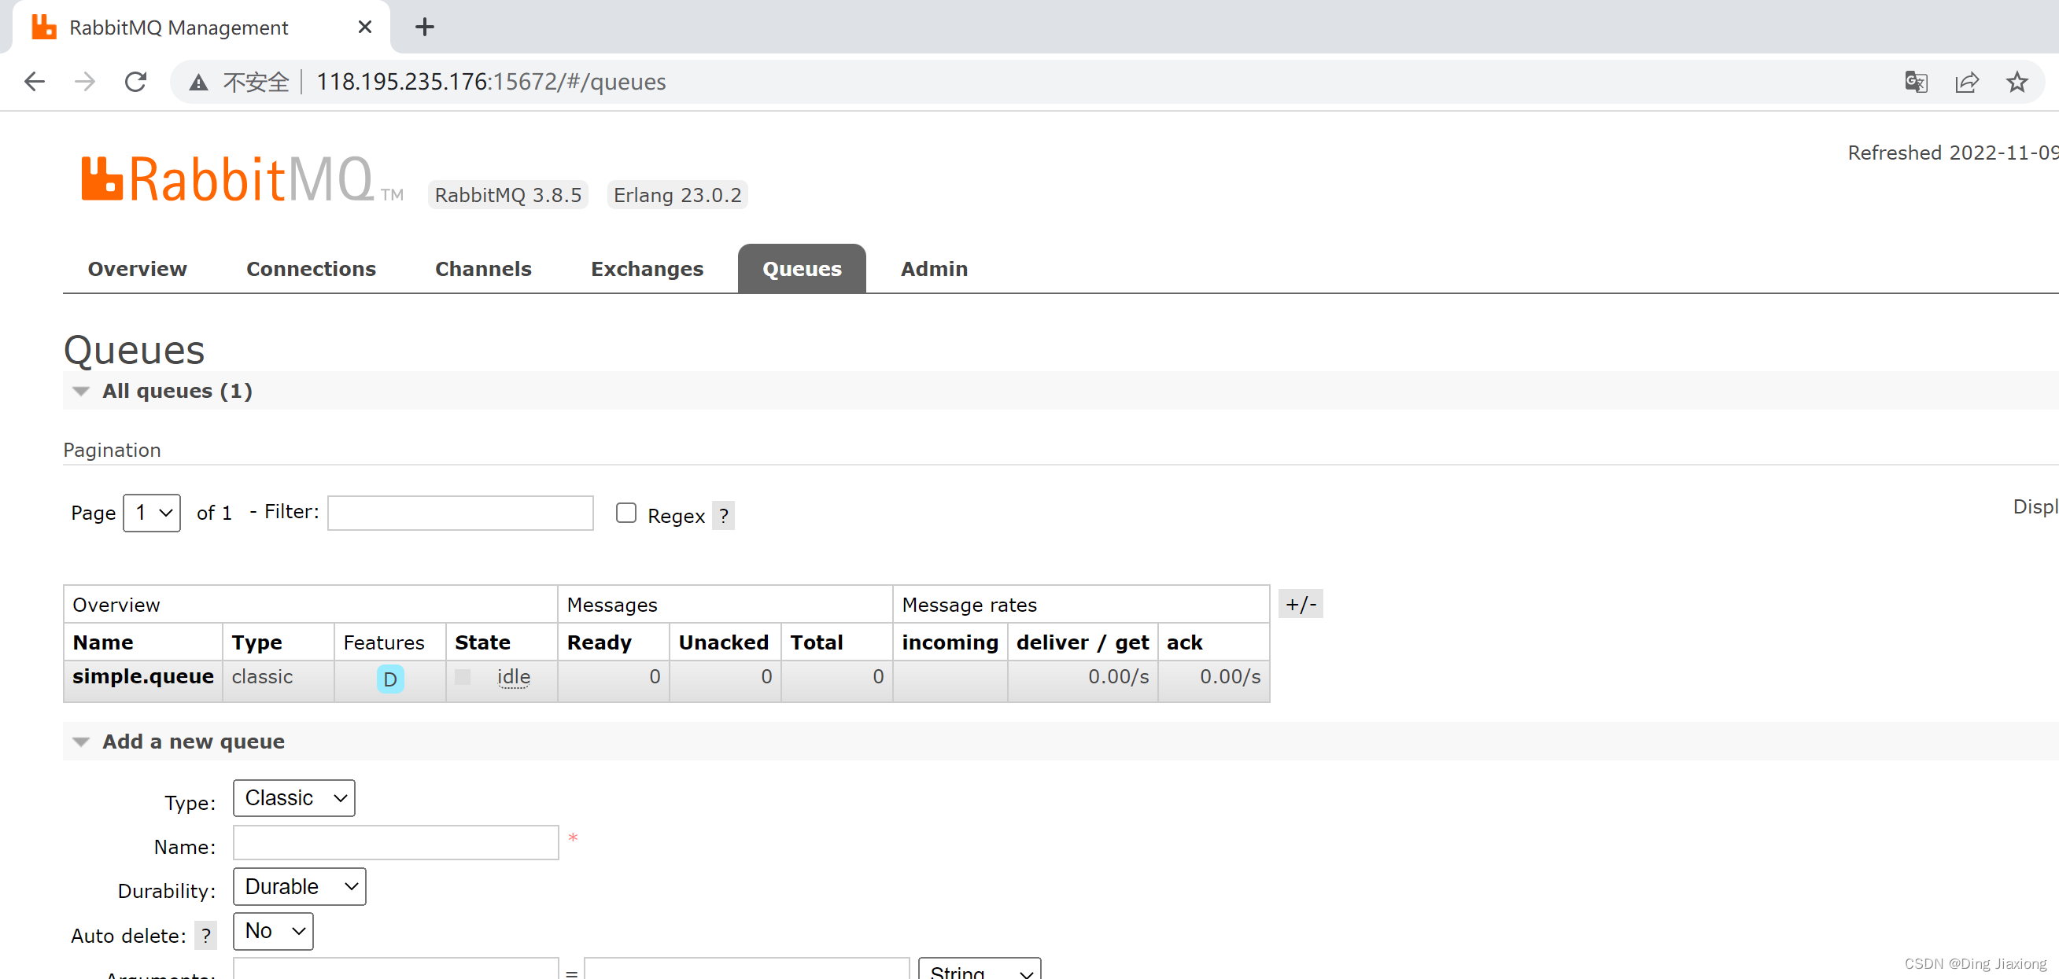Click the browser forward arrow
2059x979 pixels.
pos(85,82)
